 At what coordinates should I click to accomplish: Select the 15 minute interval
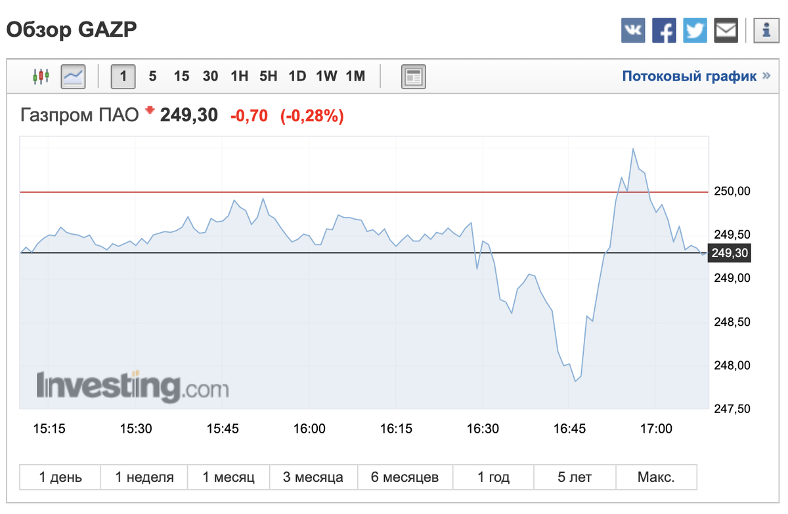point(181,77)
